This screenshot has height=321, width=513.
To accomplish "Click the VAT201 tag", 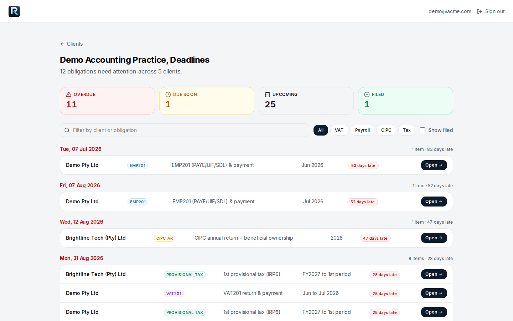I will click(174, 294).
